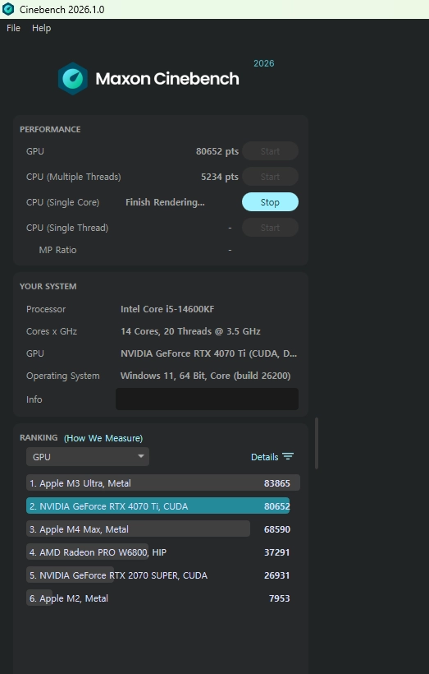Click the Maxon Cinebench hexagon logo
429x674 pixels.
pyautogui.click(x=73, y=79)
